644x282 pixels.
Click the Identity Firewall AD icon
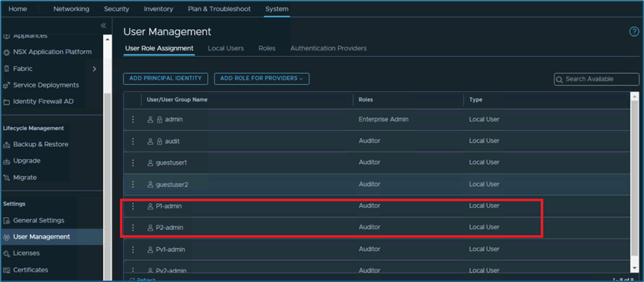click(7, 102)
